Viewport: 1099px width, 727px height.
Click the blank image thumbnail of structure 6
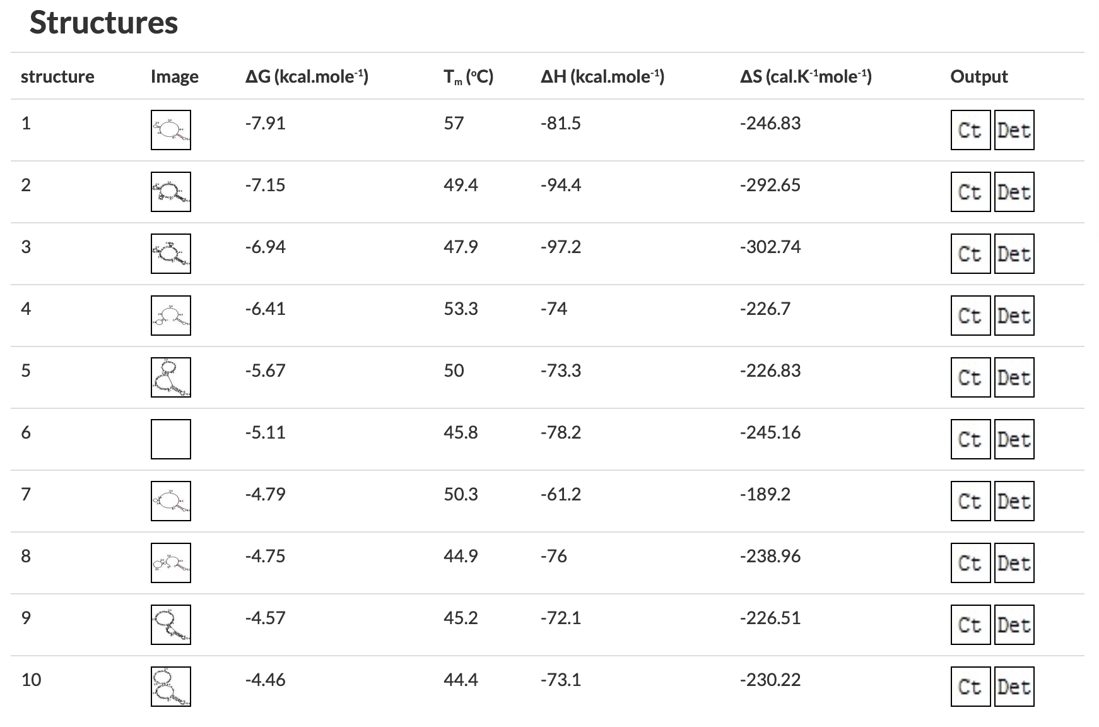tap(171, 439)
